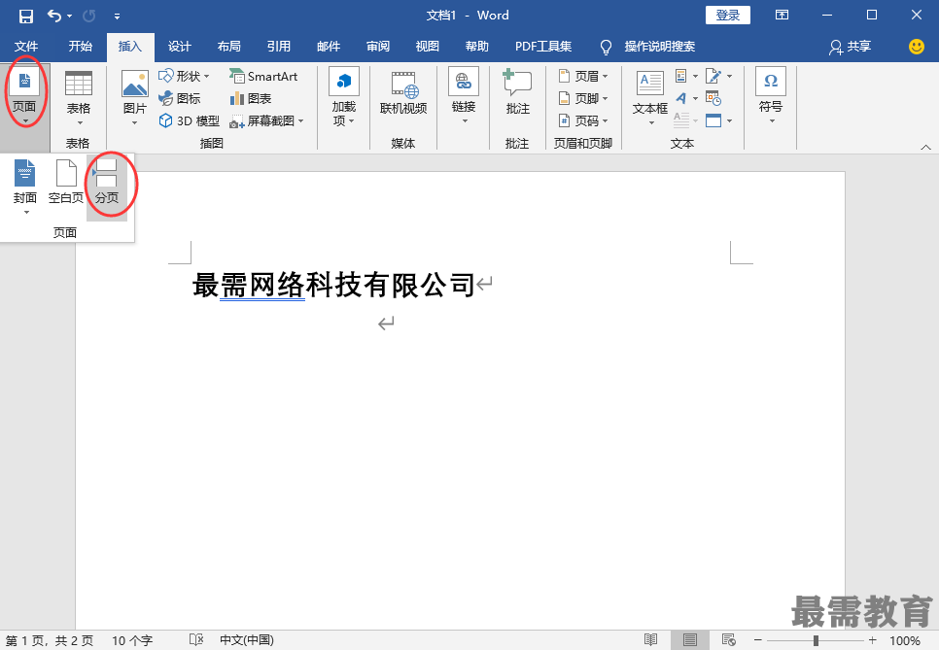This screenshot has width=939, height=650.
Task: Add a 批注 comment
Action: (x=517, y=92)
